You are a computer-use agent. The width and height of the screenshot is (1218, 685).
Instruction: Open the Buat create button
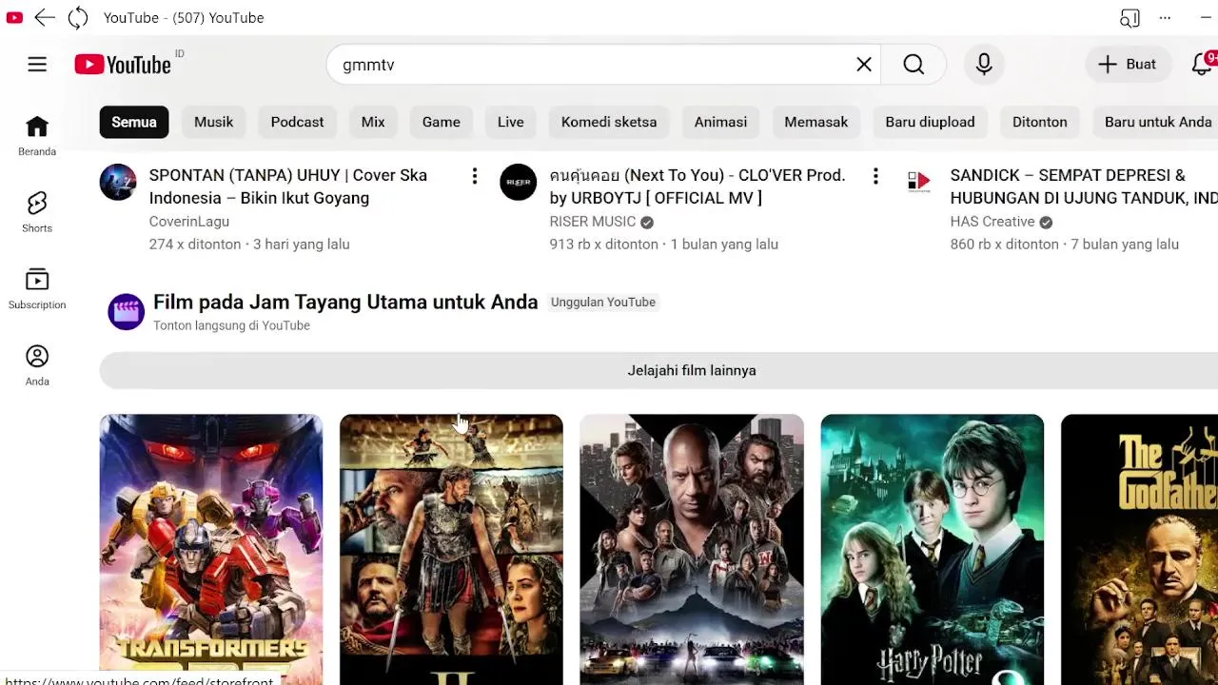(x=1128, y=65)
